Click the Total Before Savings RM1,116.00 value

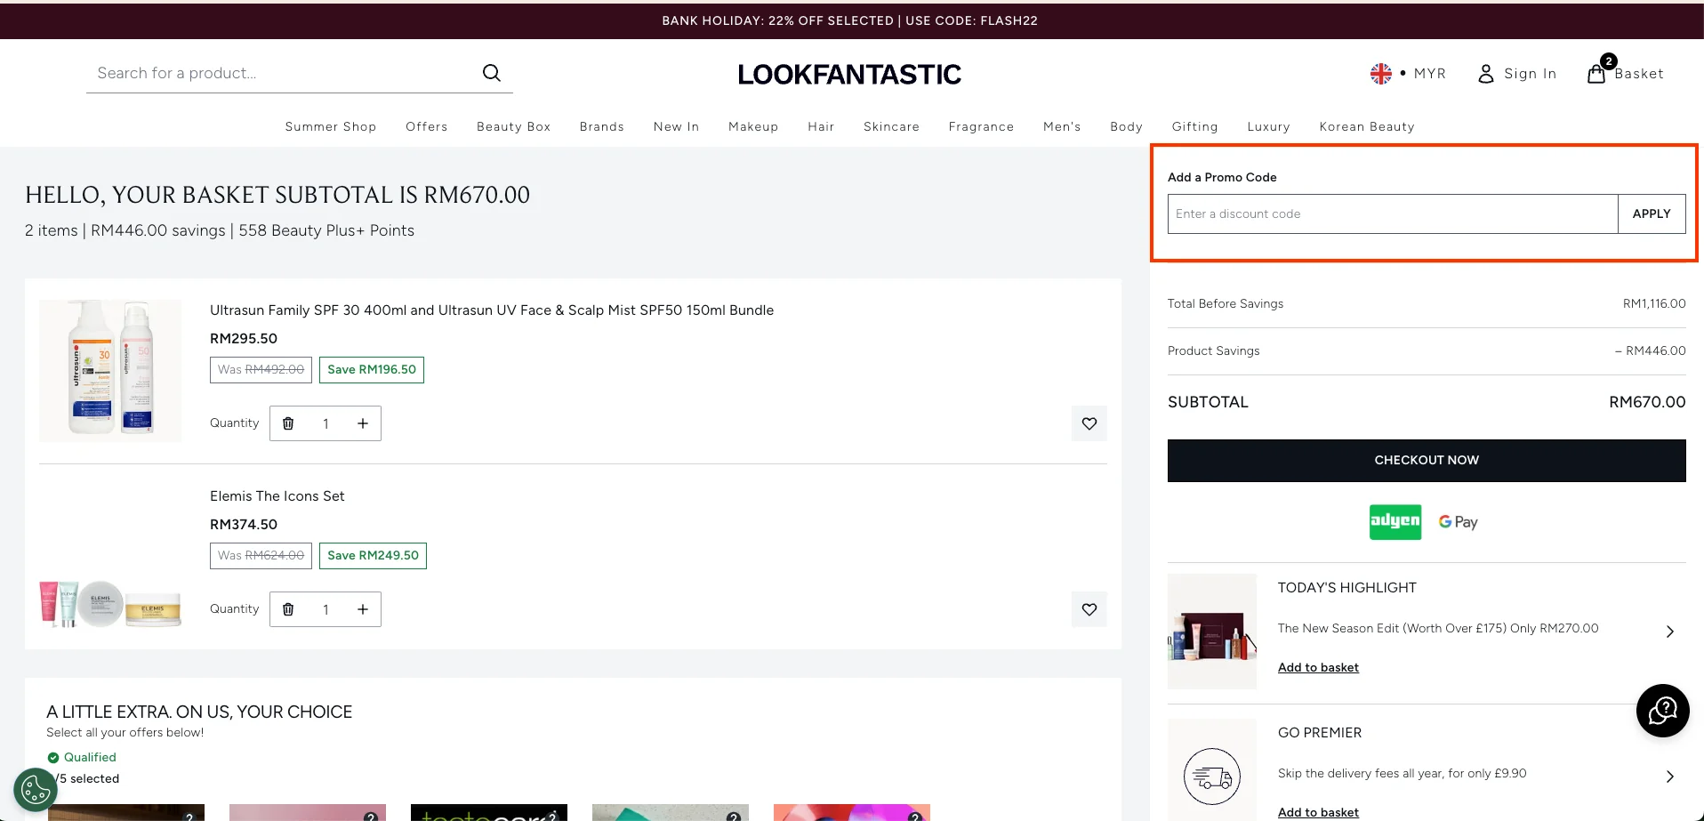tap(1654, 304)
